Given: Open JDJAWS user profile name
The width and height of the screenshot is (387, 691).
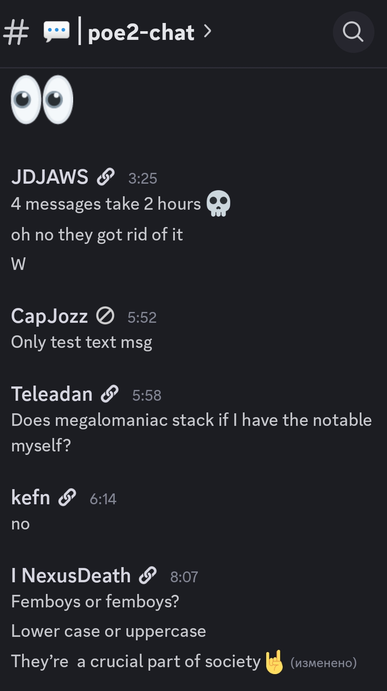Looking at the screenshot, I should pyautogui.click(x=50, y=177).
